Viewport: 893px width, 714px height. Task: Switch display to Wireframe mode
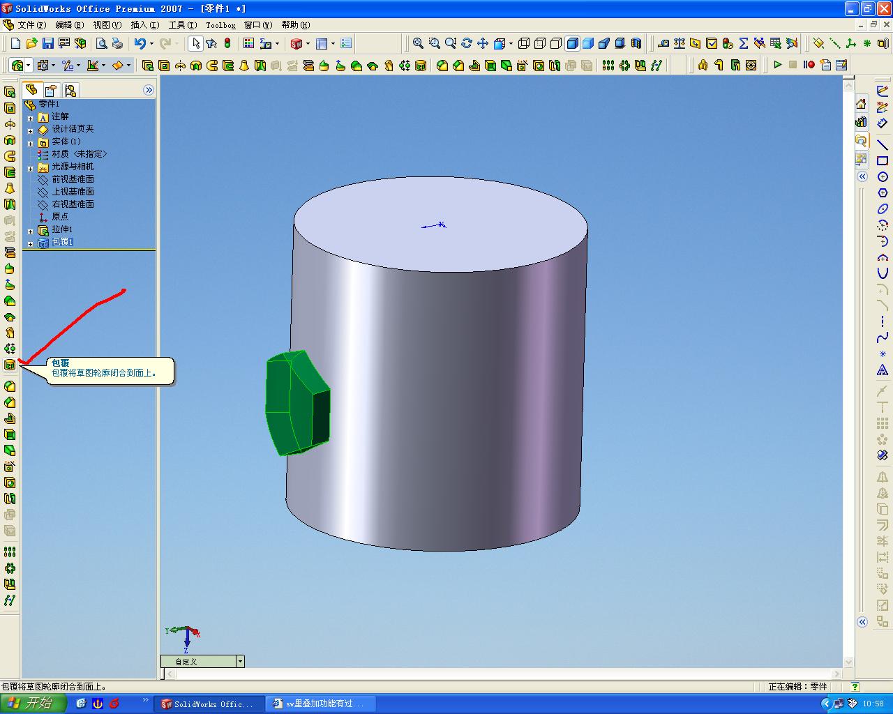tap(524, 43)
